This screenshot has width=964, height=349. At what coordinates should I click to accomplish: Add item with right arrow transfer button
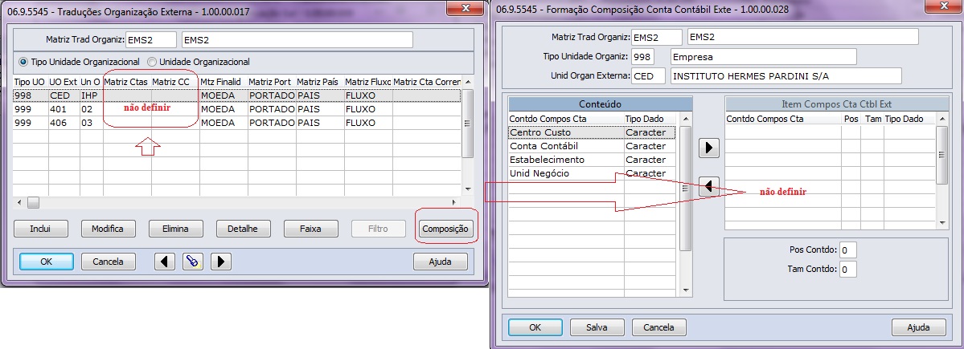[x=708, y=148]
